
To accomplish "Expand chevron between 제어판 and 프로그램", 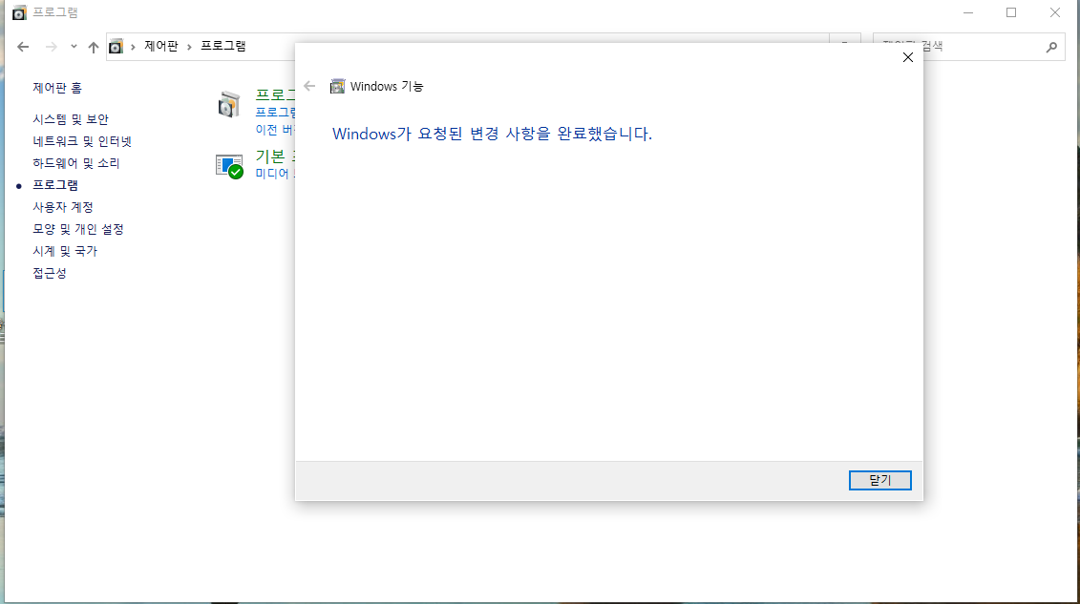I will [189, 47].
